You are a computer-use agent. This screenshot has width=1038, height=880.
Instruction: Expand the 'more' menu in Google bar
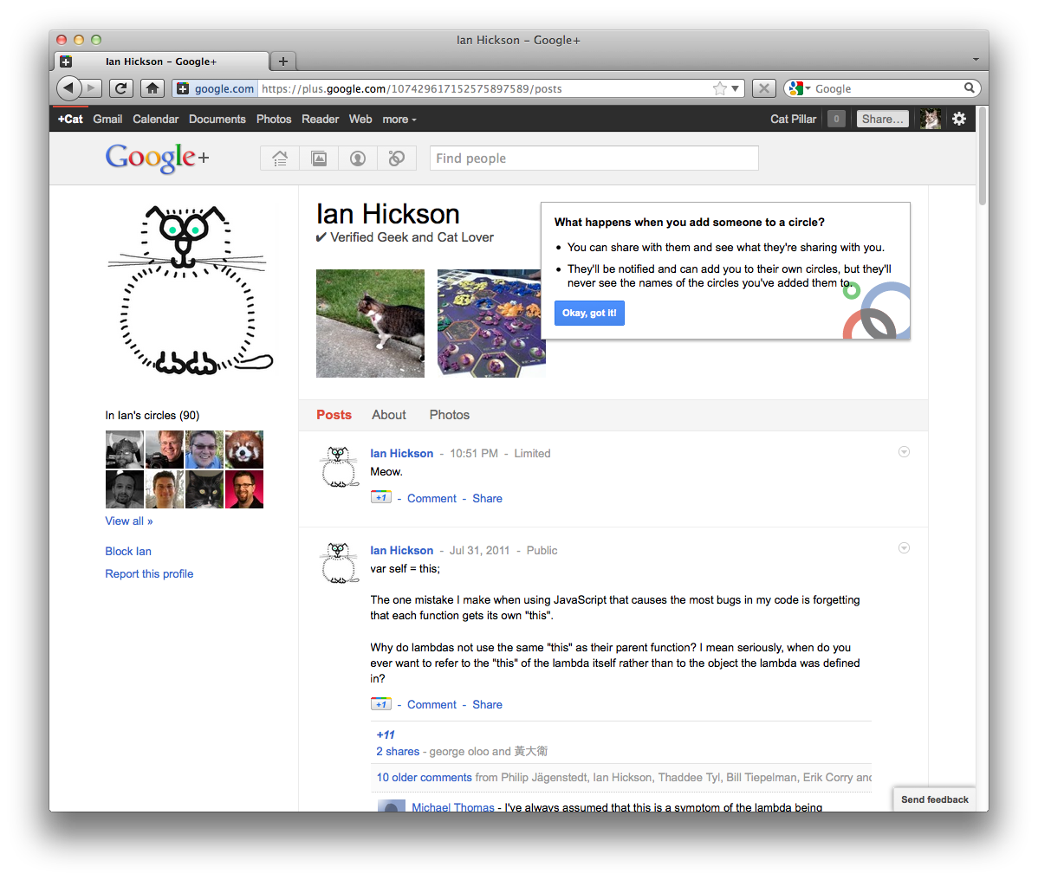[399, 120]
